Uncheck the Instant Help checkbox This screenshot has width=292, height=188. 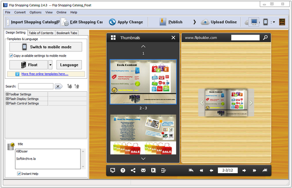[x=19, y=173]
